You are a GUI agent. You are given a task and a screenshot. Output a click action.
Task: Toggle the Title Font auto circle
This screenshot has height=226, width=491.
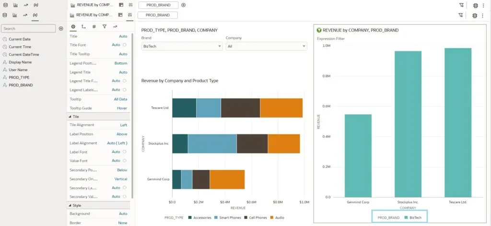pos(125,45)
